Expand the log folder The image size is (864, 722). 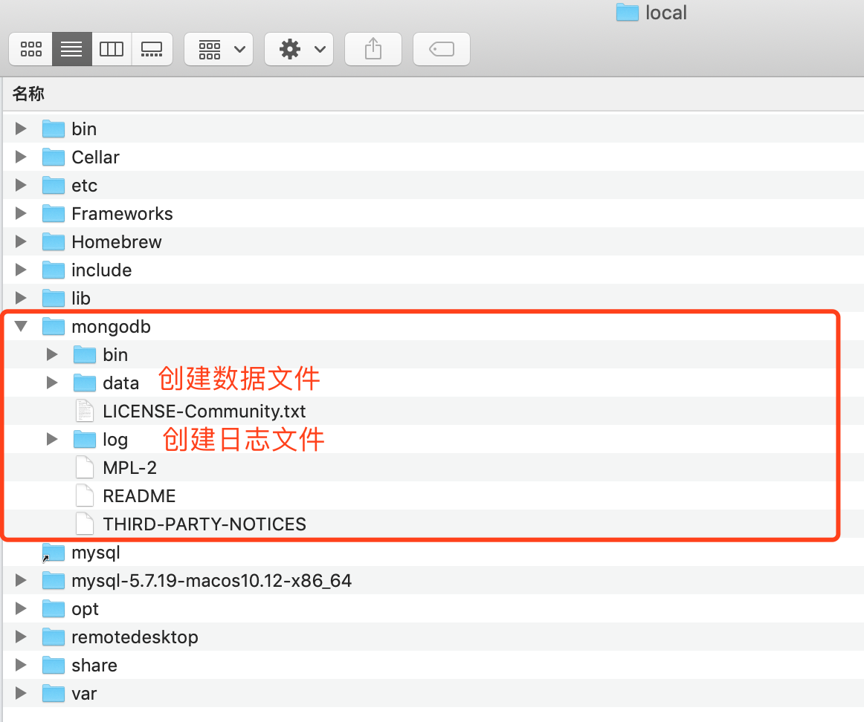tap(52, 439)
